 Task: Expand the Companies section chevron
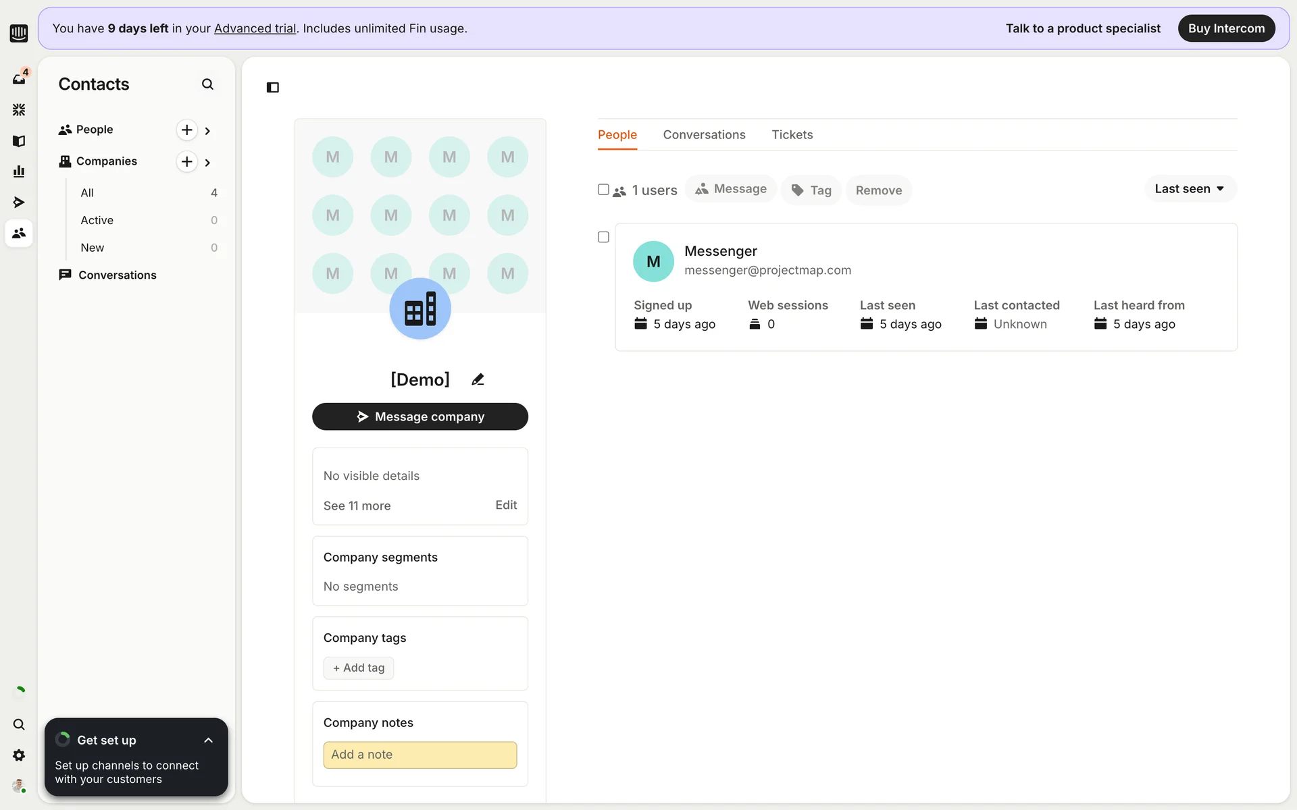coord(207,162)
